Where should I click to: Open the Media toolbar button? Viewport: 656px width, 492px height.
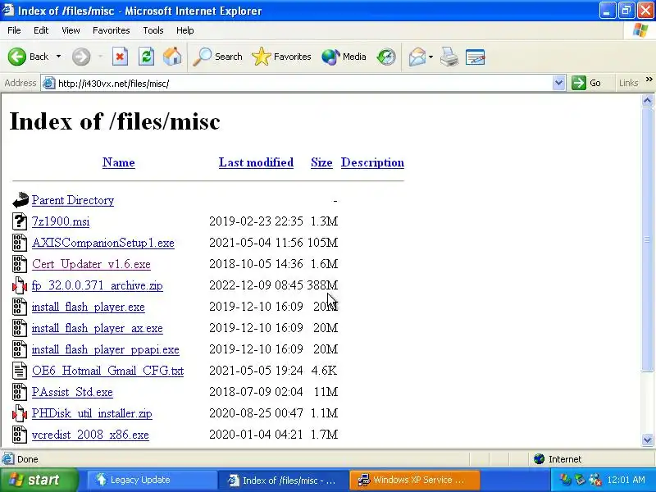(344, 57)
